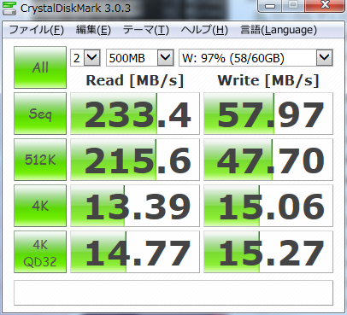Viewport: 347px width, 315px height.
Task: Start the 512K random test
Action: coord(40,160)
